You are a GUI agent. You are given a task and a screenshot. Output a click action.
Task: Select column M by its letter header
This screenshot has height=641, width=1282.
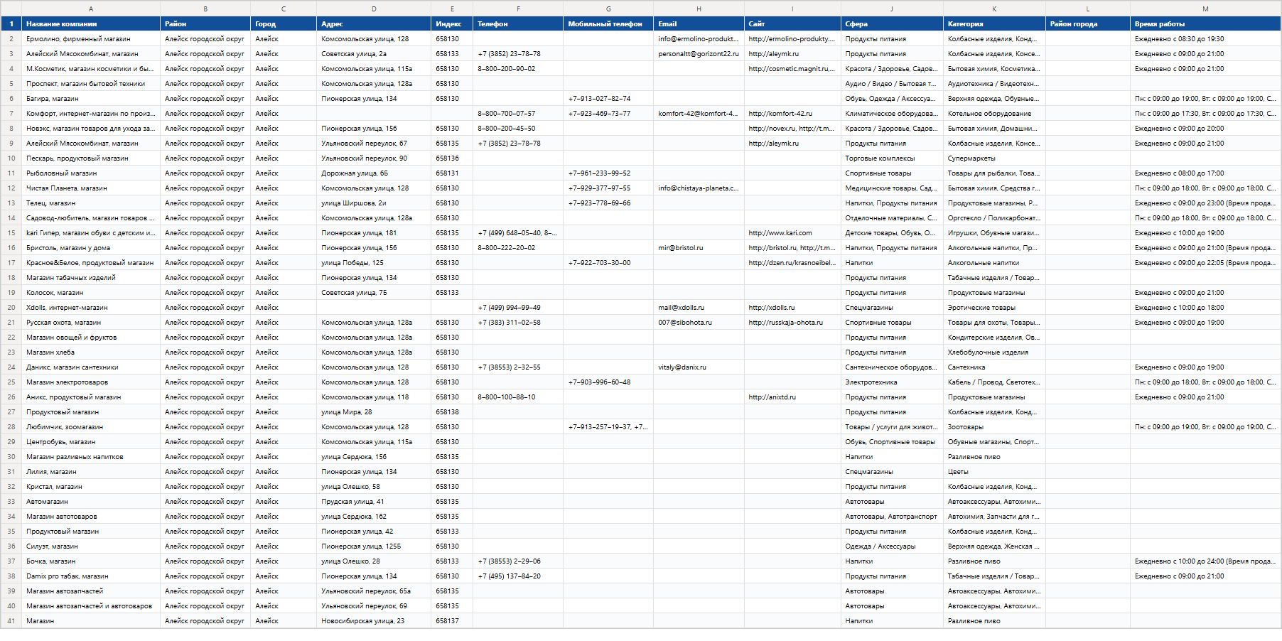coord(1205,9)
